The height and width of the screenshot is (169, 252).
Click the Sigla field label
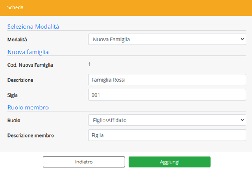[x=13, y=95]
